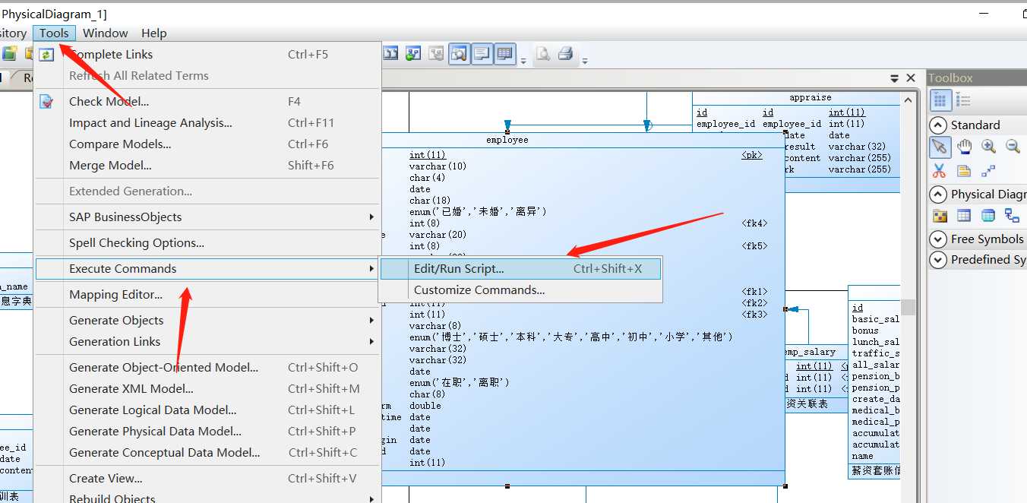The width and height of the screenshot is (1027, 503).
Task: Open the first toolbar overflow options arrow
Action: click(523, 60)
